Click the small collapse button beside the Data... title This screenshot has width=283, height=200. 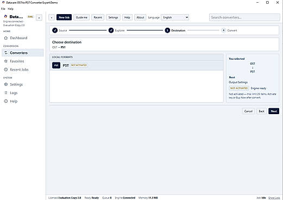pos(39,17)
